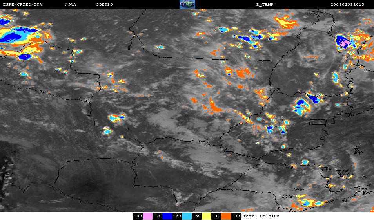Click the 200902031615 timestamp
This screenshot has height=220, width=374.
click(347, 5)
